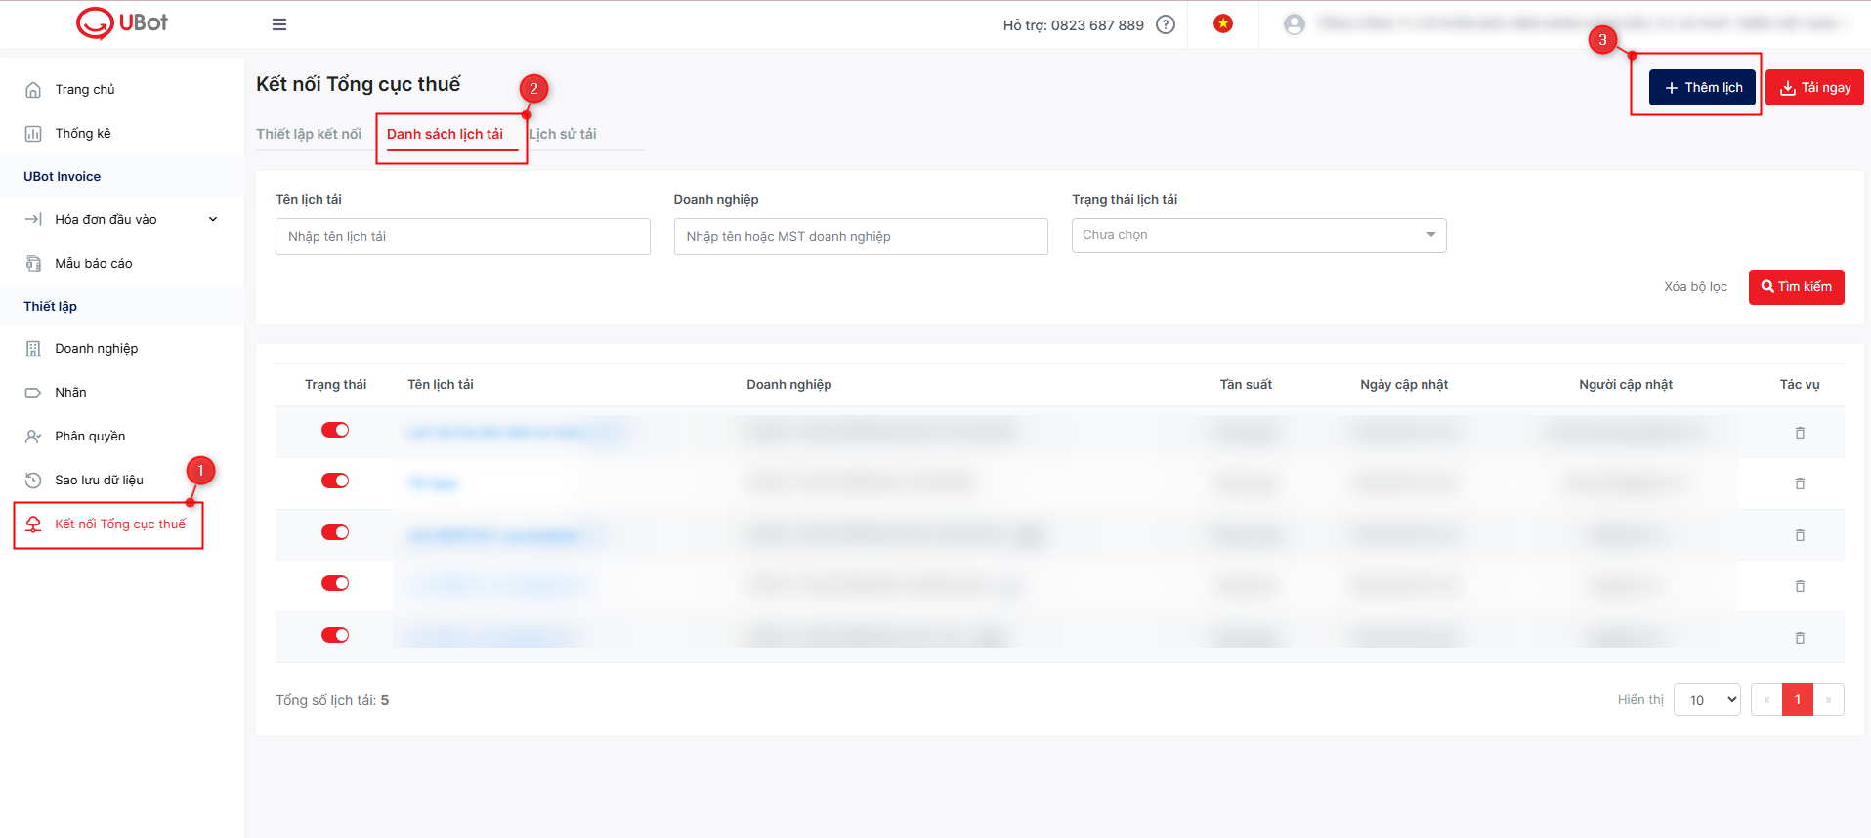Click the Tải ngay button
This screenshot has width=1871, height=838.
pos(1814,87)
